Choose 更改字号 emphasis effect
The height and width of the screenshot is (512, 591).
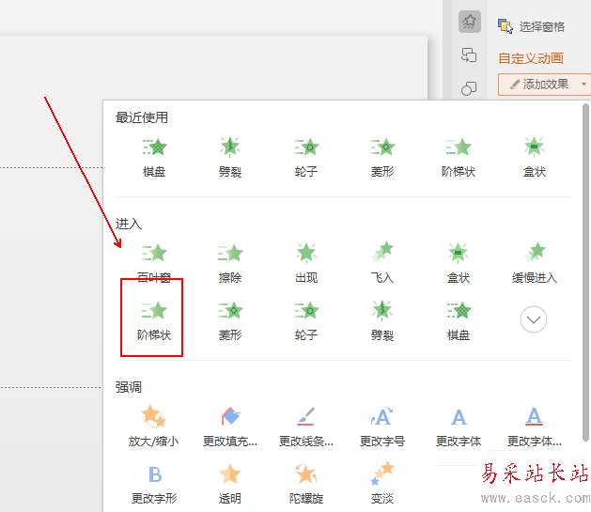382,426
